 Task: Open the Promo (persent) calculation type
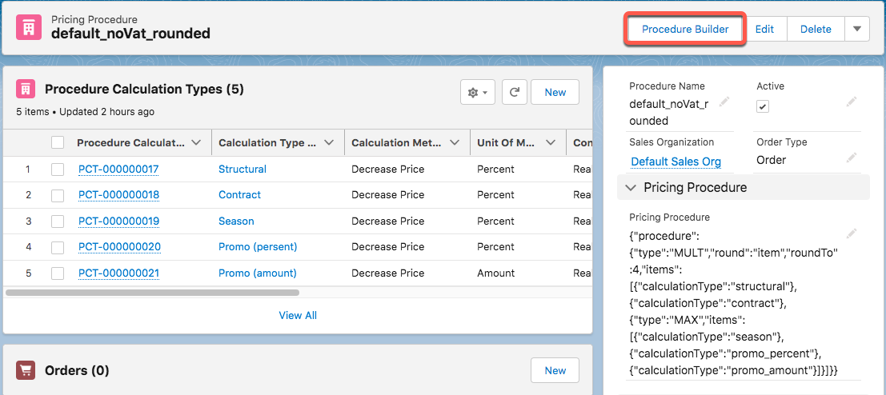pos(258,246)
